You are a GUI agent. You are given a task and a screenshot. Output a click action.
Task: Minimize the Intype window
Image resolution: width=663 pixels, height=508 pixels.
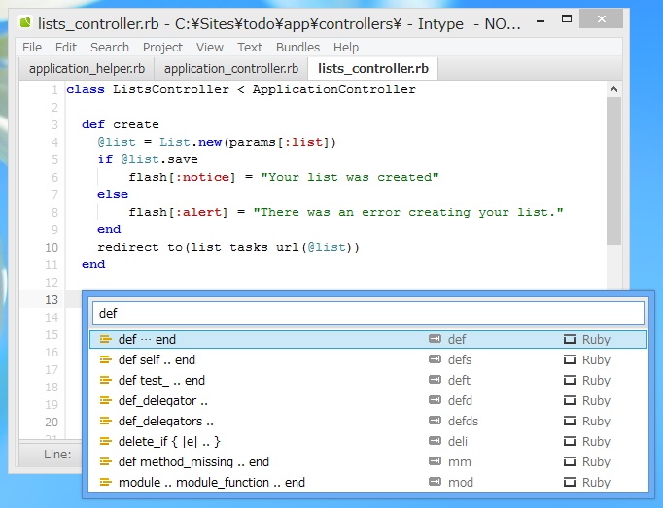tap(541, 20)
